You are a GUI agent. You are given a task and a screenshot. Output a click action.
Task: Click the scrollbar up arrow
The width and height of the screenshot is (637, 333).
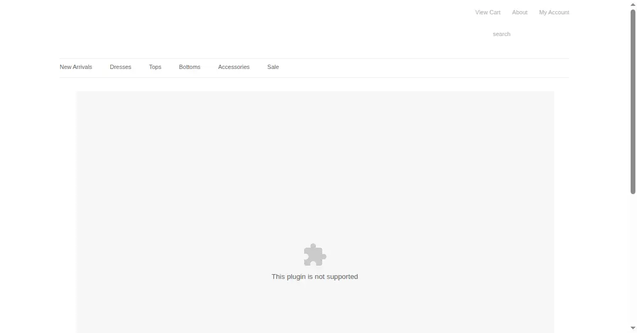click(x=633, y=4)
